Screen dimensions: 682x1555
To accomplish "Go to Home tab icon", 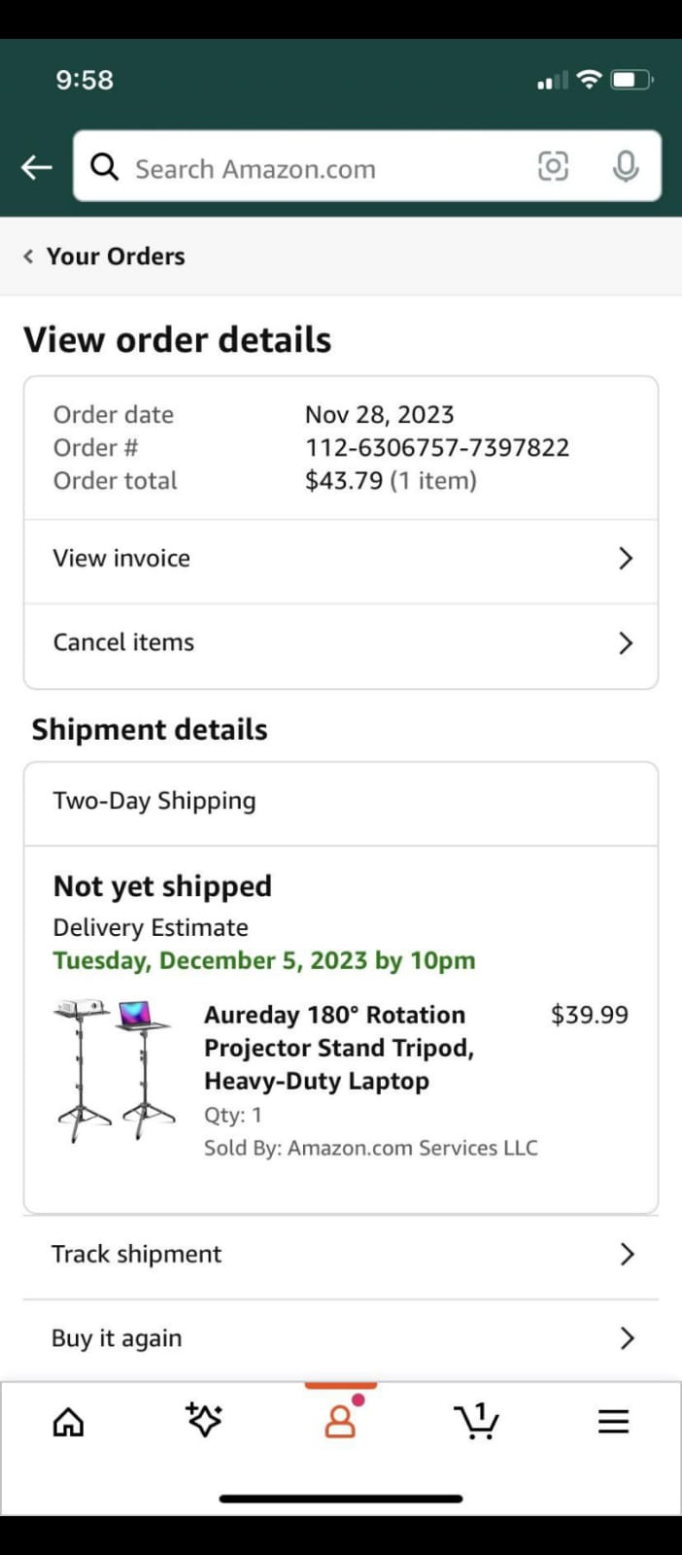I will click(68, 1422).
